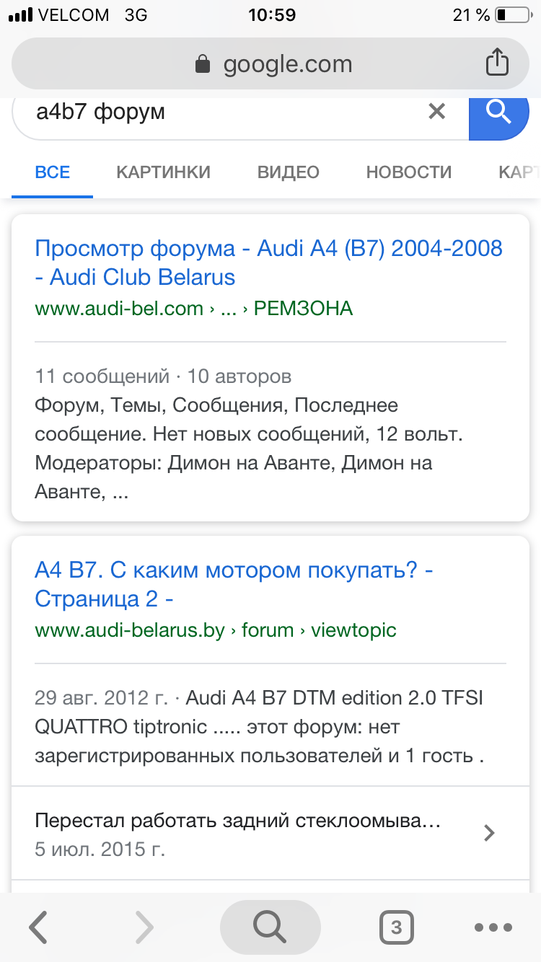The width and height of the screenshot is (541, 962).
Task: Go back with the left arrow icon
Action: click(x=38, y=927)
